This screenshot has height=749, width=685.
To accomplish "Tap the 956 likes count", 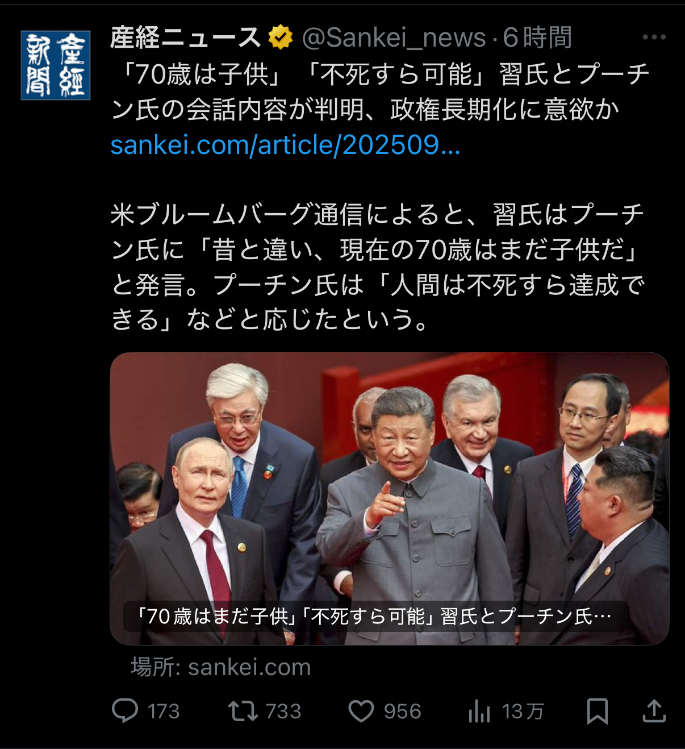I will coord(403,711).
